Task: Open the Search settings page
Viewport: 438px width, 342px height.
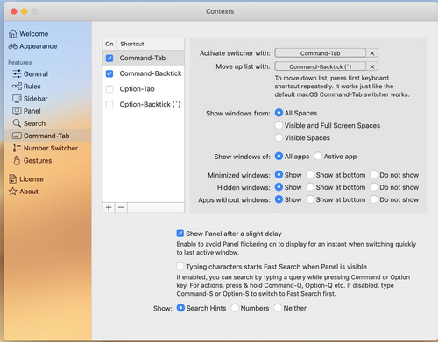Action: [x=34, y=123]
